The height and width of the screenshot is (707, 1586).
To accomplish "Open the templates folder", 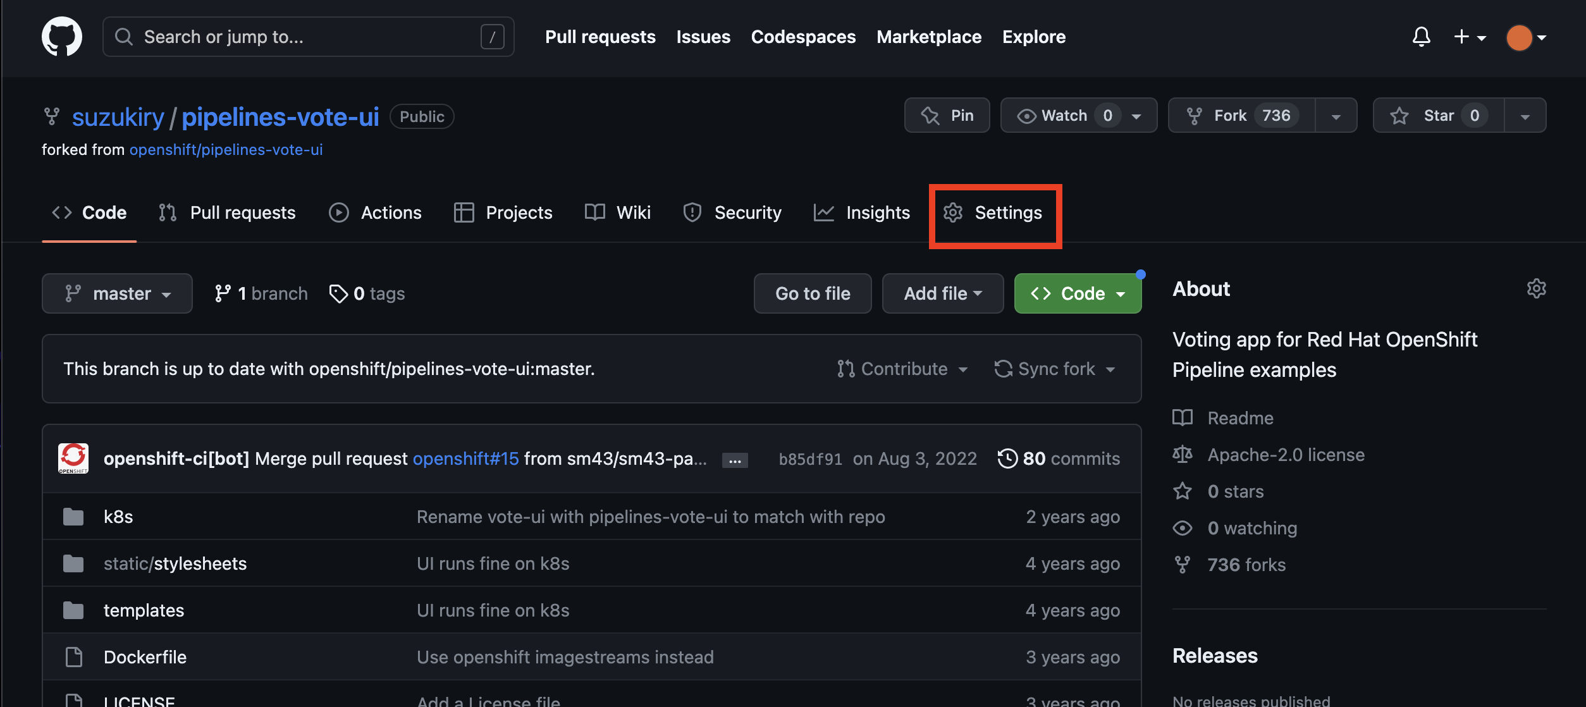I will [x=144, y=610].
